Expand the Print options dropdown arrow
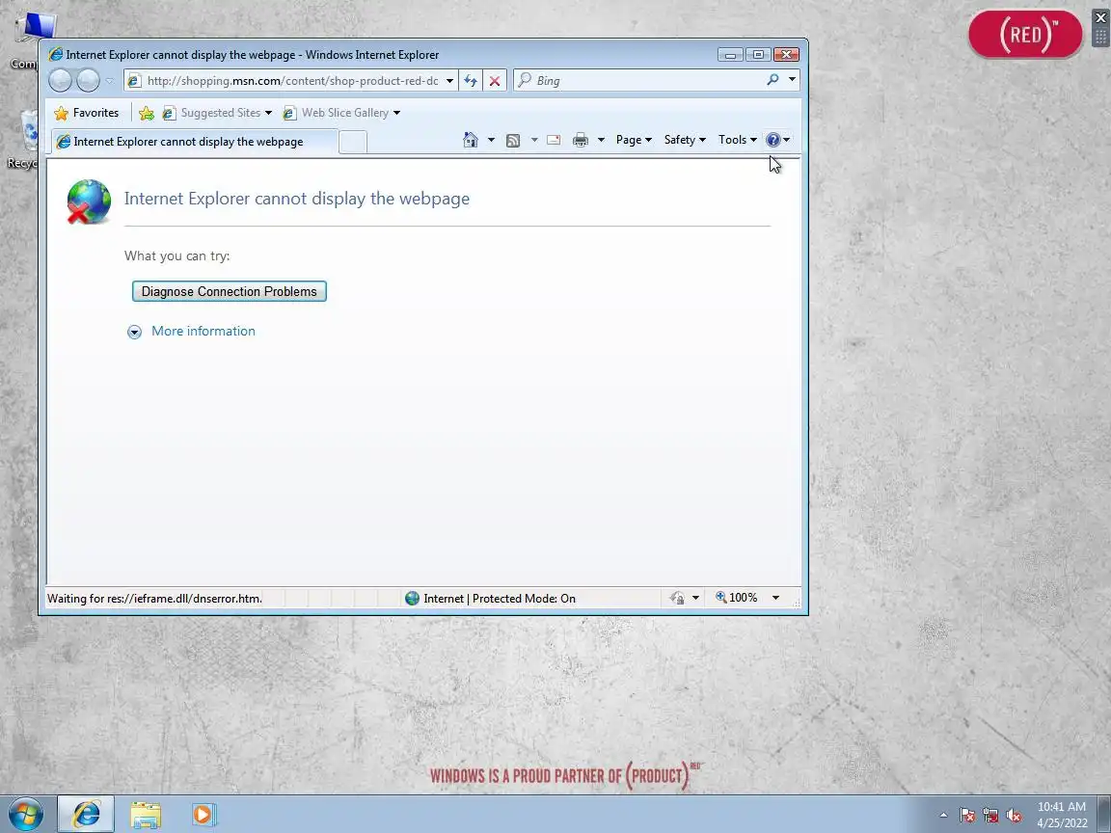The image size is (1111, 833). point(601,140)
